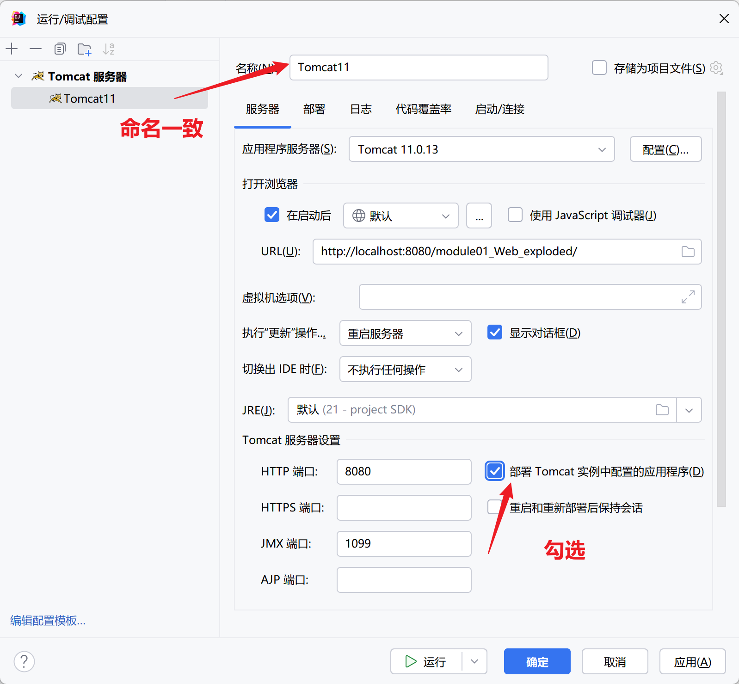The width and height of the screenshot is (739, 684).
Task: Enable 使用 JavaScript 调试器 checkbox
Action: (515, 215)
